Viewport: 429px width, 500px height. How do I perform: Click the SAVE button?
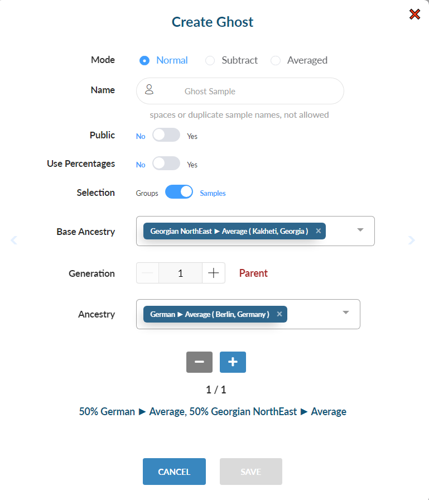coord(251,472)
